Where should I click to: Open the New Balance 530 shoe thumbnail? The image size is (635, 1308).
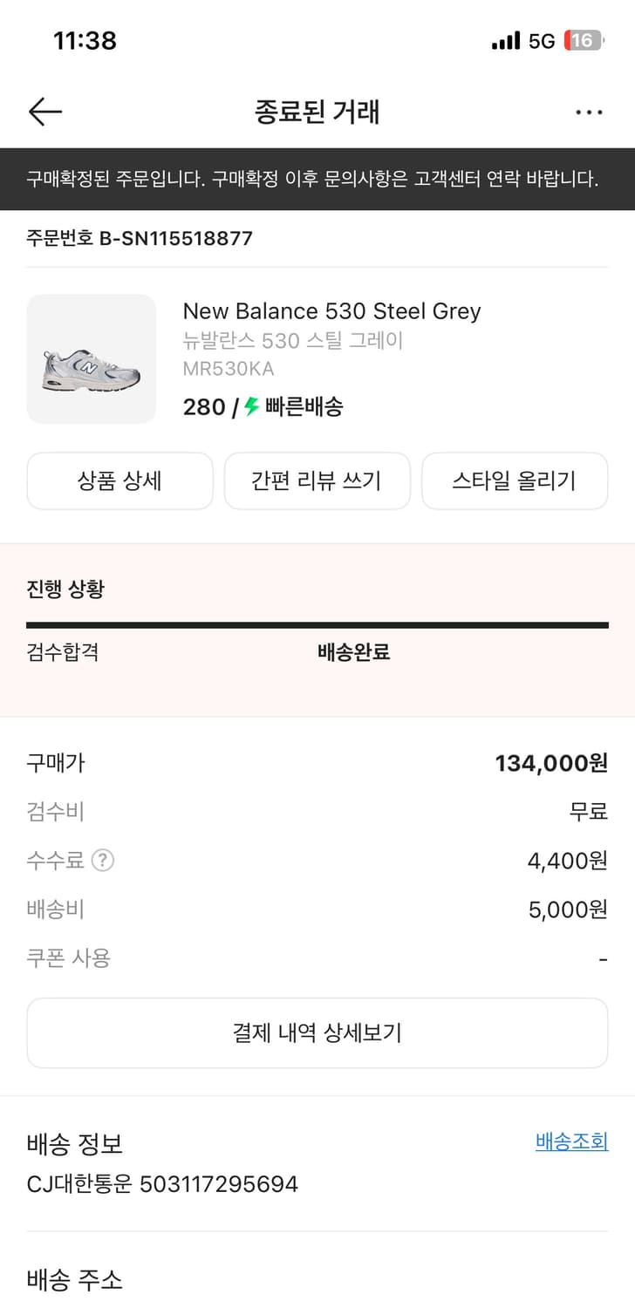92,359
